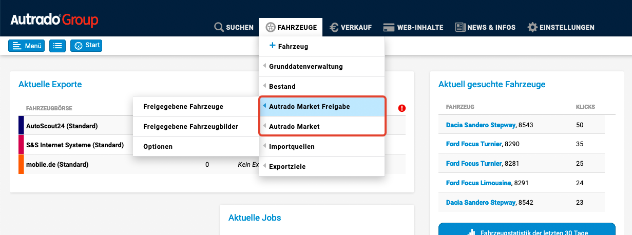Click the list view icon button
The width and height of the screenshot is (632, 235).
tap(58, 46)
